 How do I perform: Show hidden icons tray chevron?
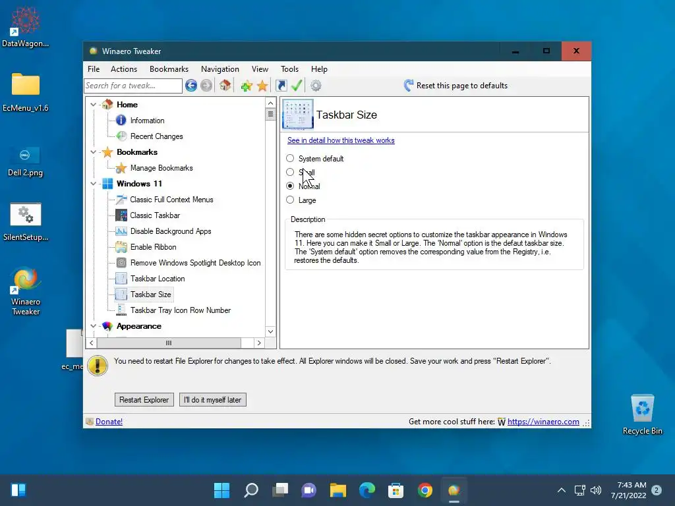(x=562, y=490)
